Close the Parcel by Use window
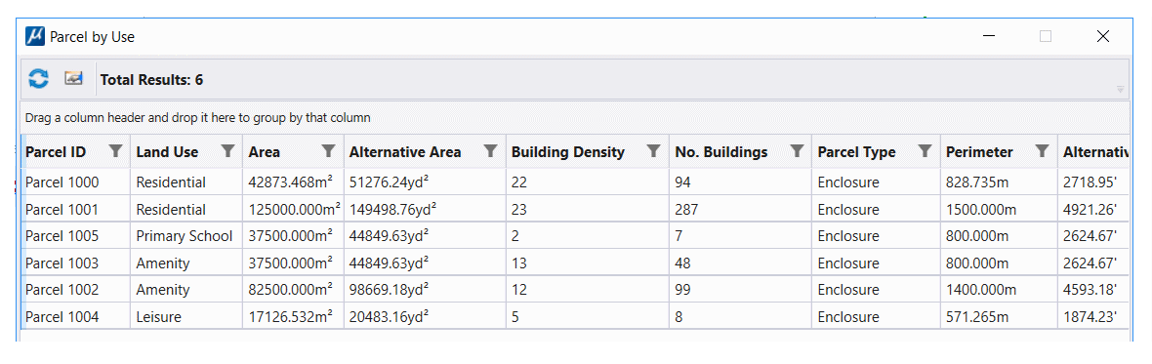The width and height of the screenshot is (1152, 364). [x=1103, y=36]
